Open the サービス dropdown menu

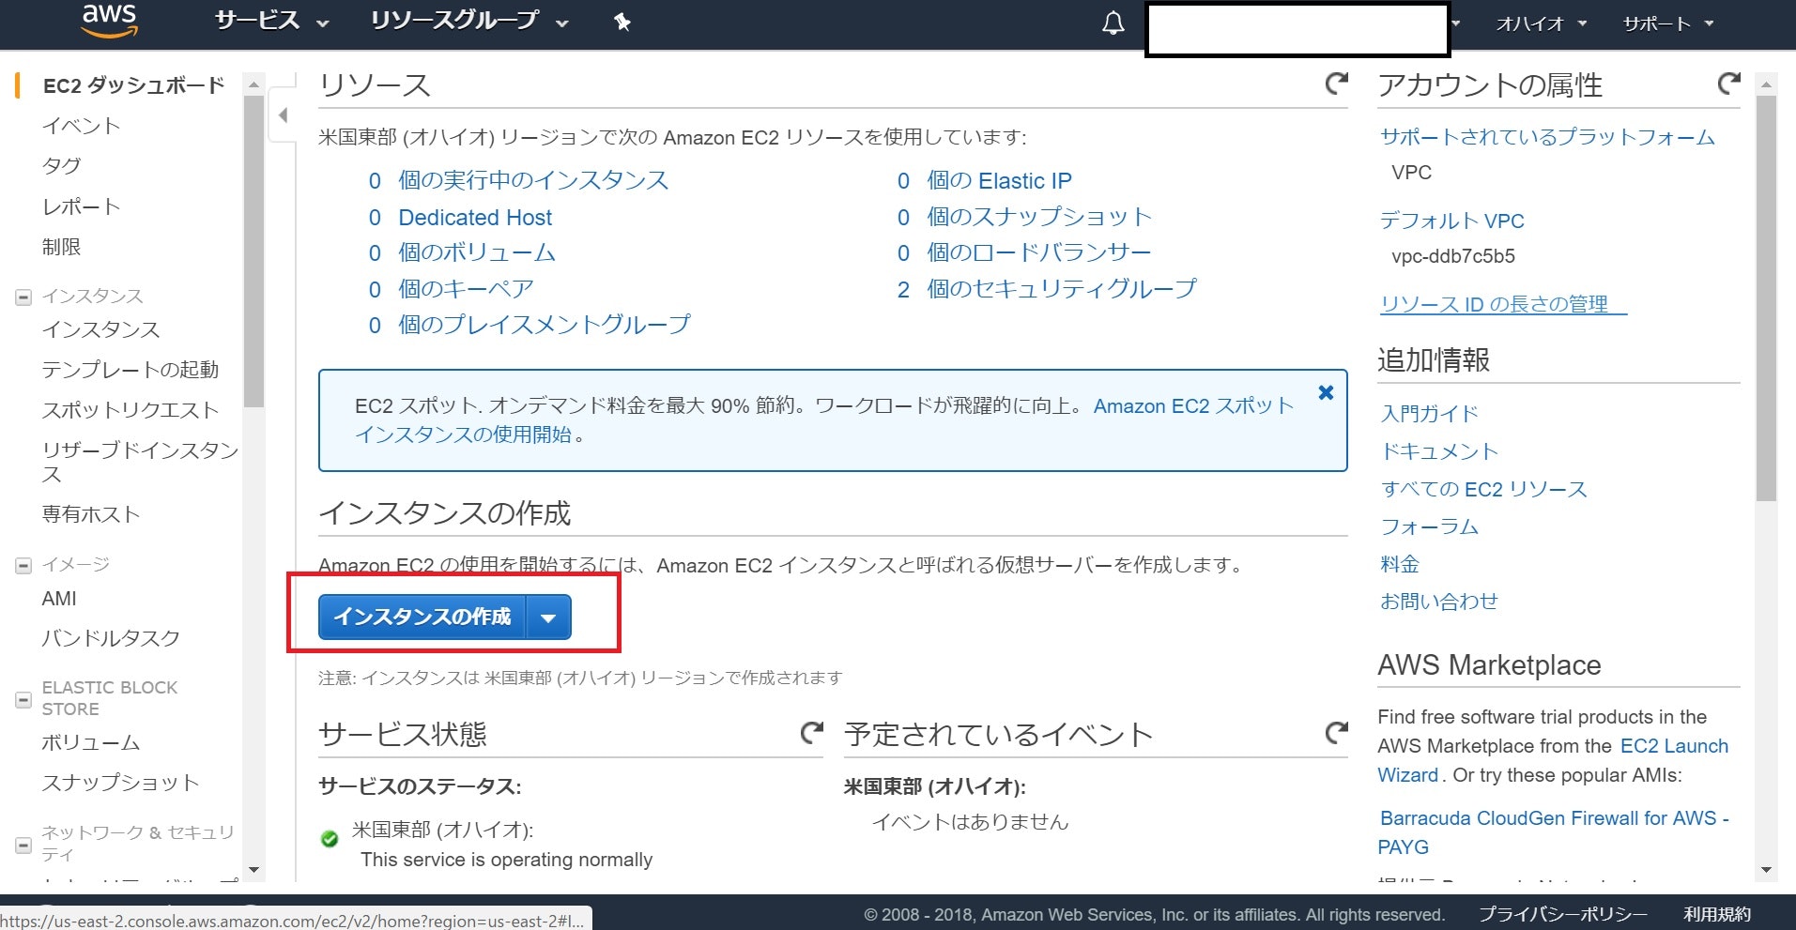271,21
